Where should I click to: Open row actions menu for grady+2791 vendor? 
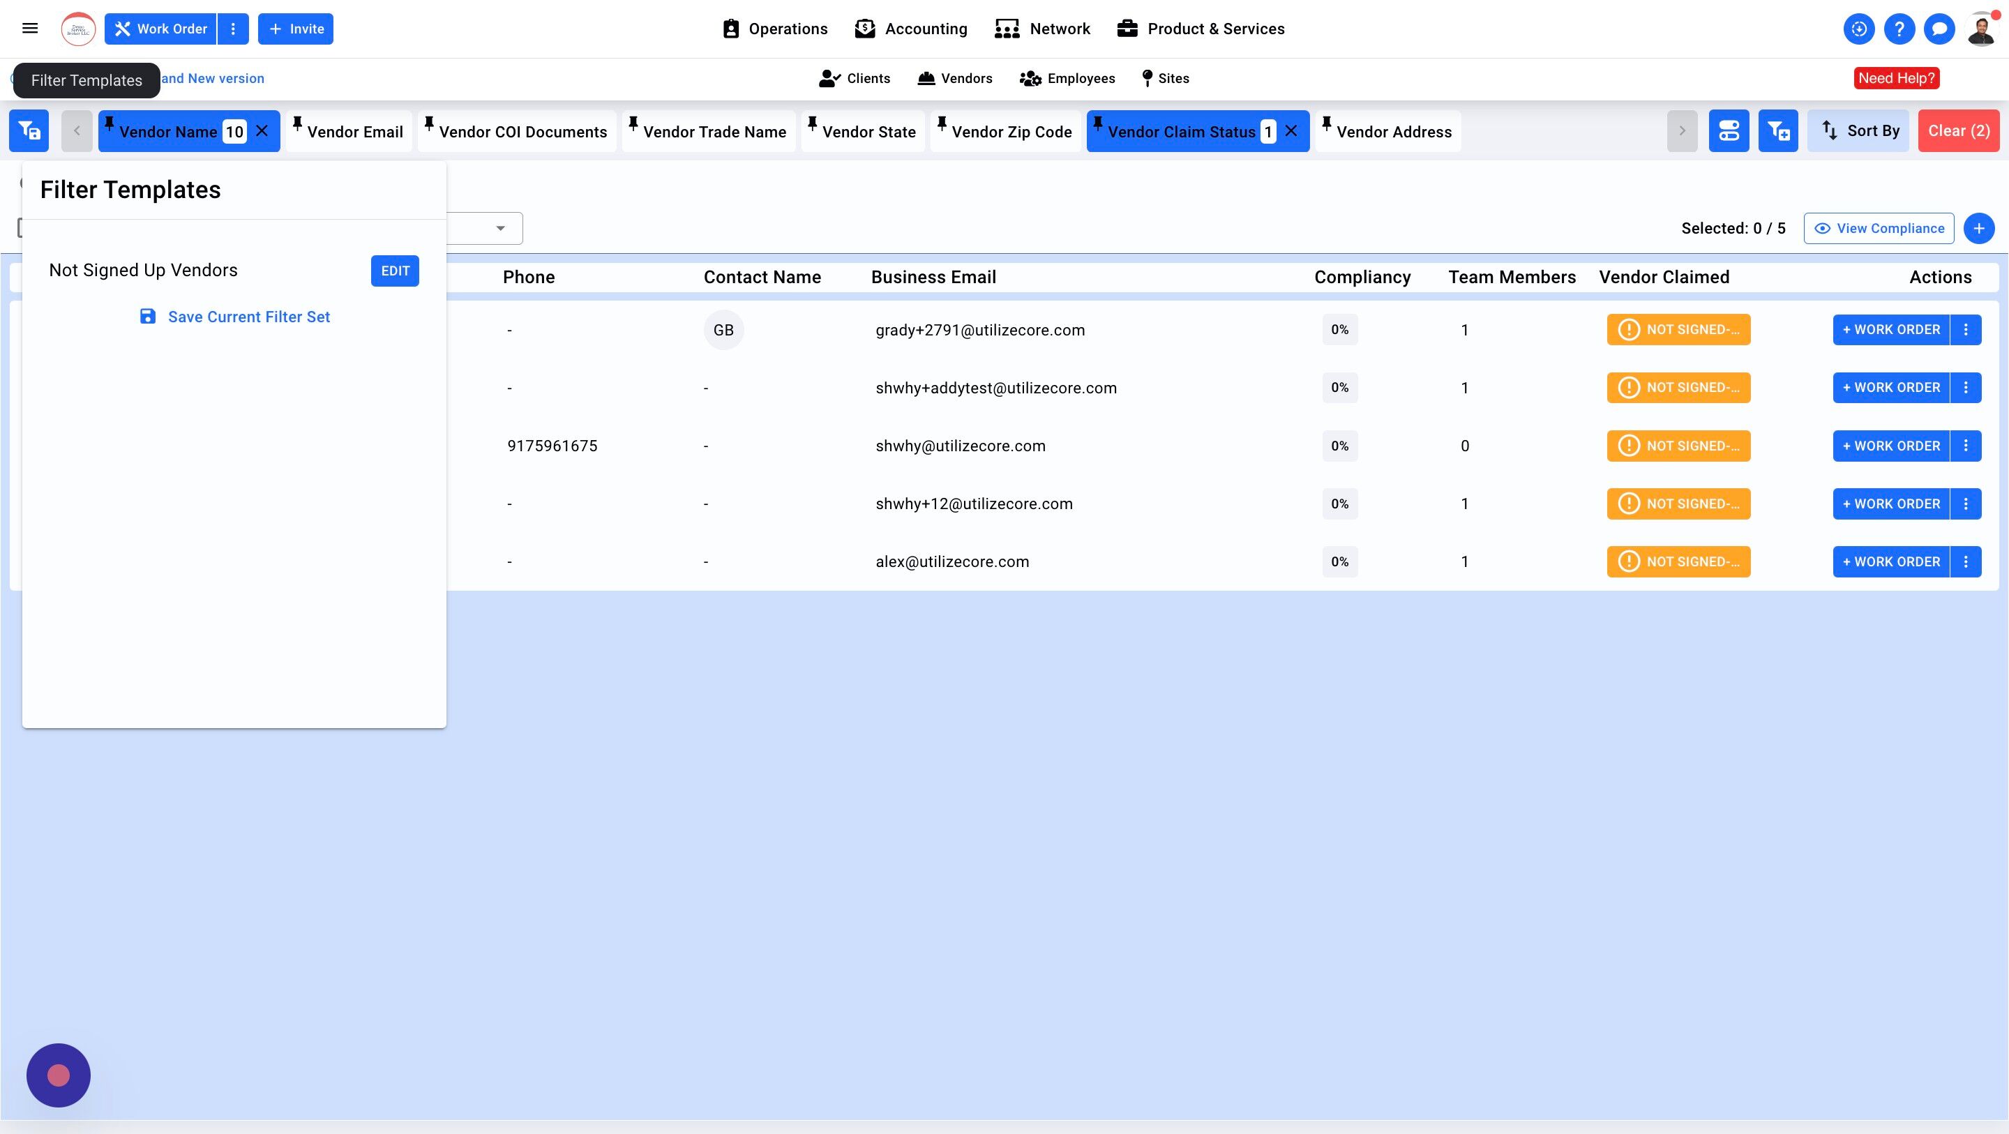(1965, 330)
